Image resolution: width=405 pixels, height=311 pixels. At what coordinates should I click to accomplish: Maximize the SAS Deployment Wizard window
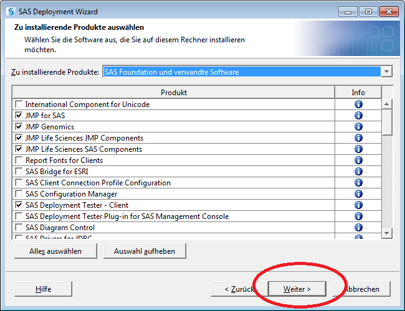pos(368,12)
